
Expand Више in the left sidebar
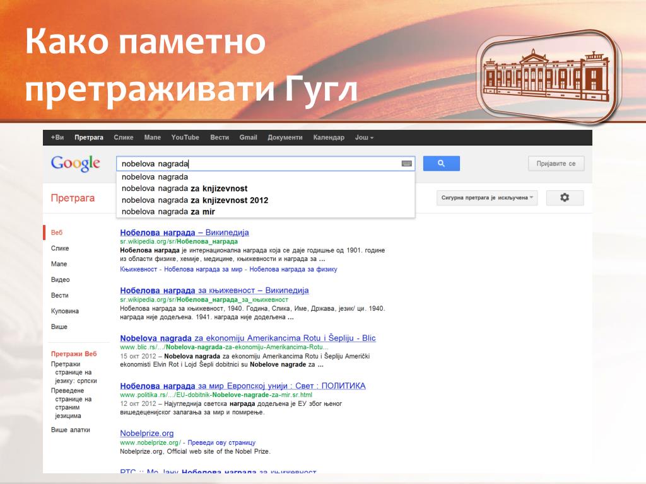[59, 326]
